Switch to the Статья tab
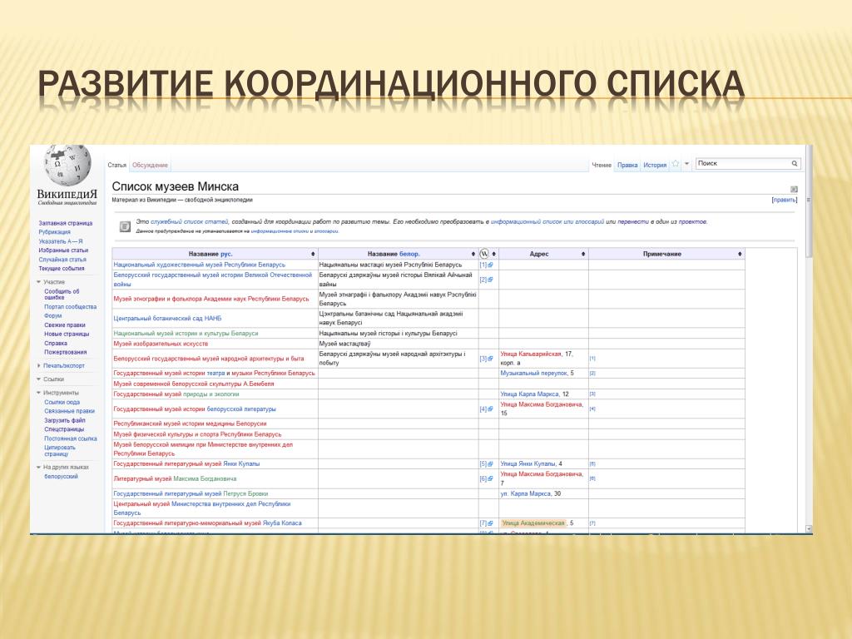The width and height of the screenshot is (852, 639). (116, 166)
